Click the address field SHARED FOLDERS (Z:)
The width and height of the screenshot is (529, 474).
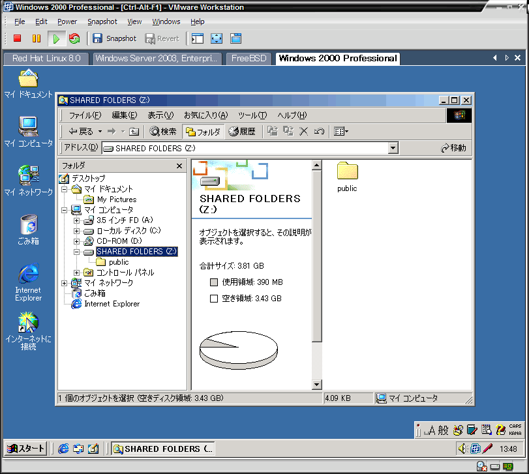point(245,149)
